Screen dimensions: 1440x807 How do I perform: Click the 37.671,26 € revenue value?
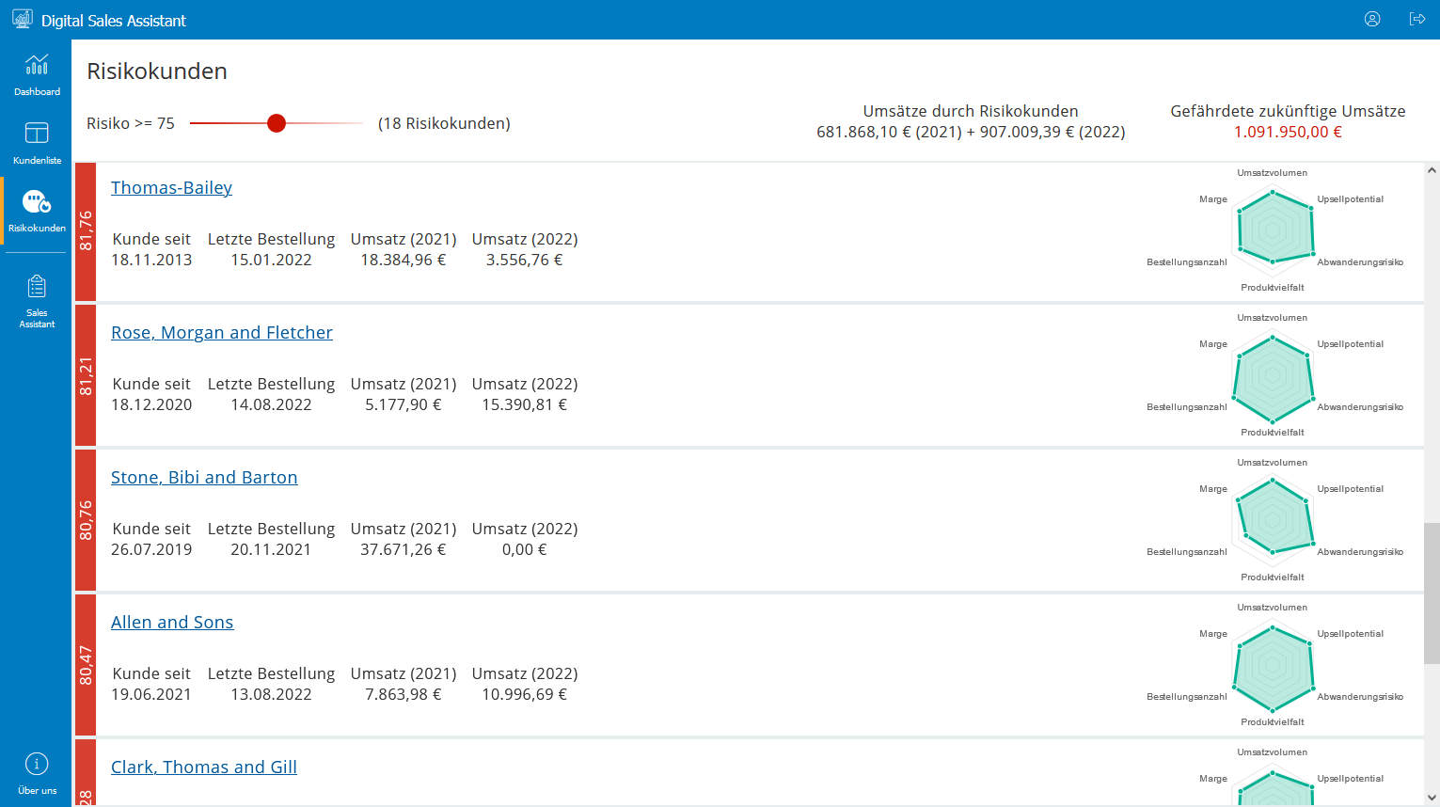coord(404,549)
